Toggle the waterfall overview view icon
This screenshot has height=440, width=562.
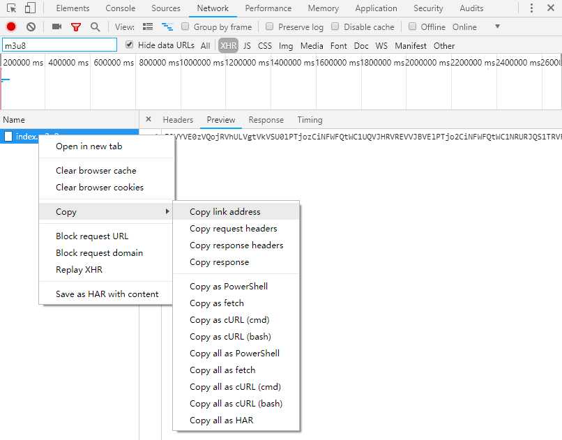click(167, 26)
